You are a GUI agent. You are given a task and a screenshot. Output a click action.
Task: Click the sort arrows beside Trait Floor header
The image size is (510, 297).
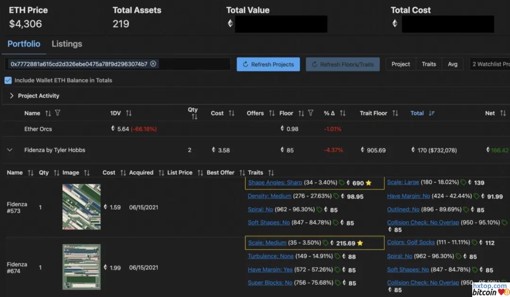click(395, 113)
